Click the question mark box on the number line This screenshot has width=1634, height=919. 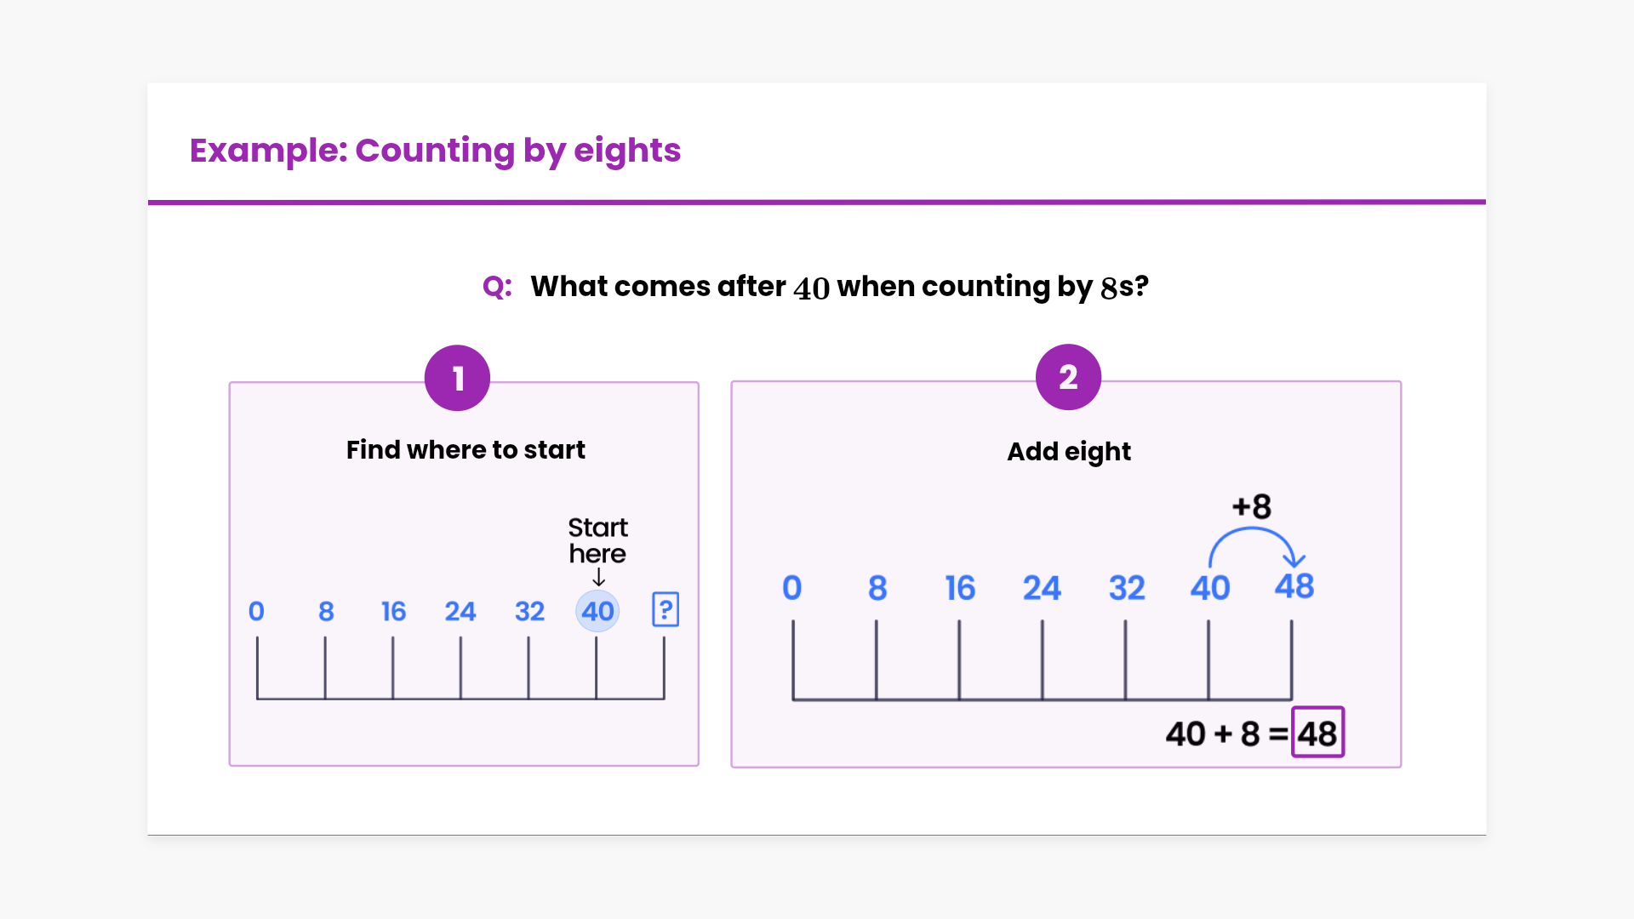665,610
